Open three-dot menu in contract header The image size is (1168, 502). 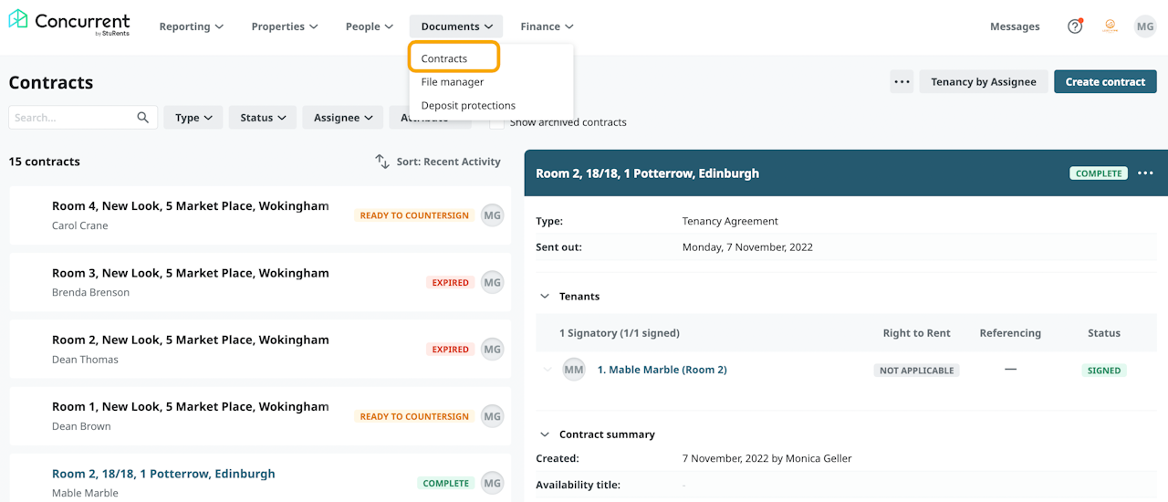[1145, 173]
